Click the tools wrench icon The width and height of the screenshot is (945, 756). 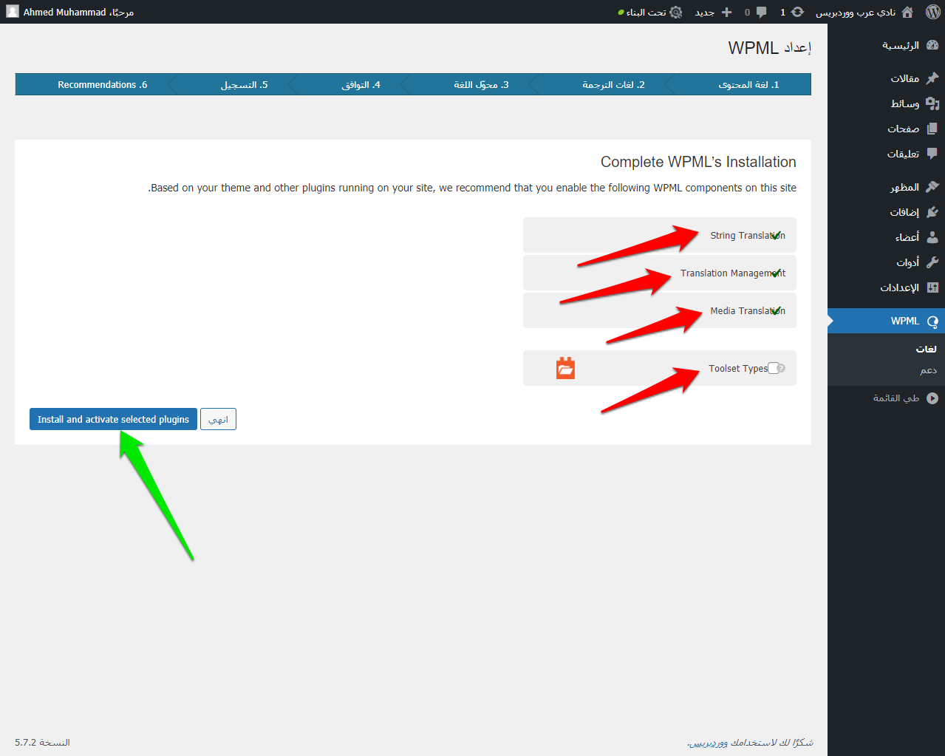coord(932,262)
